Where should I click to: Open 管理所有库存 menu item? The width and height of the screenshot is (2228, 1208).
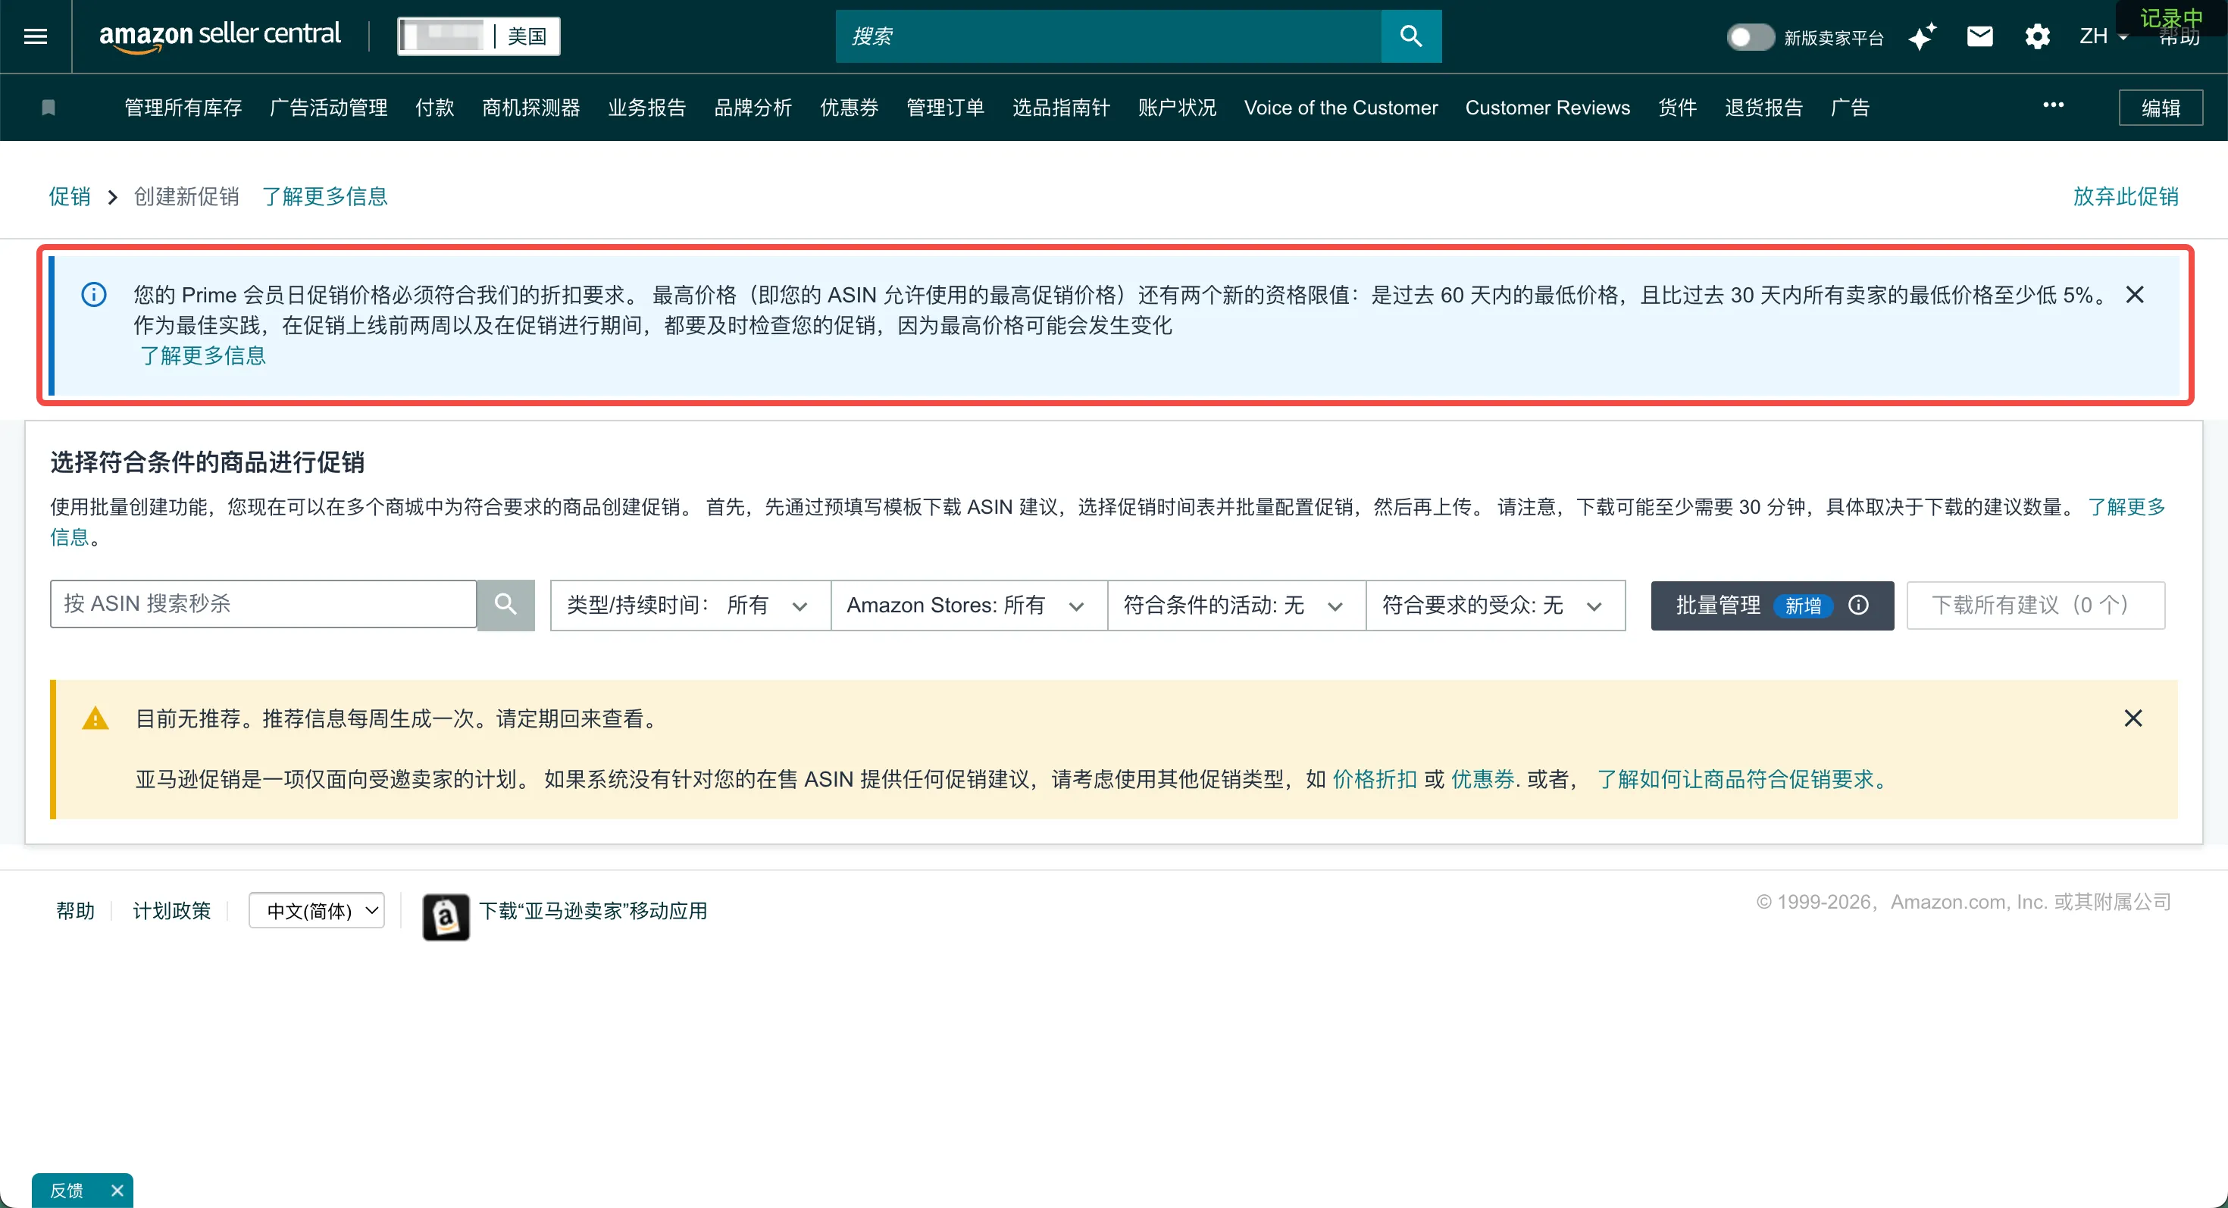(x=183, y=107)
